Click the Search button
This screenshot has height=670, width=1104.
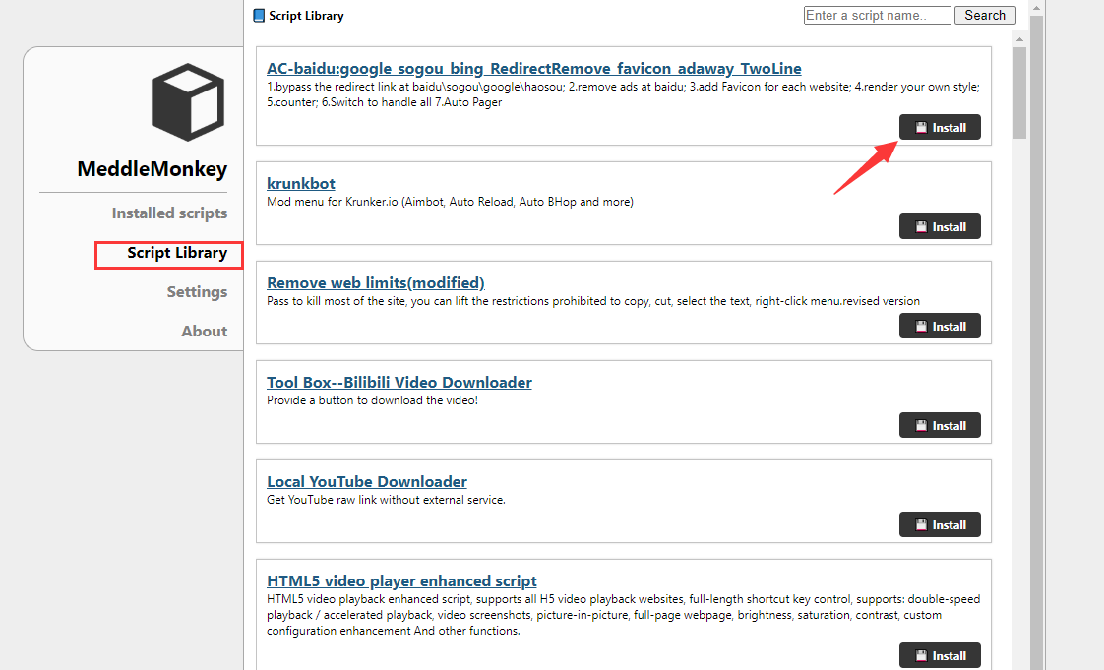point(985,16)
